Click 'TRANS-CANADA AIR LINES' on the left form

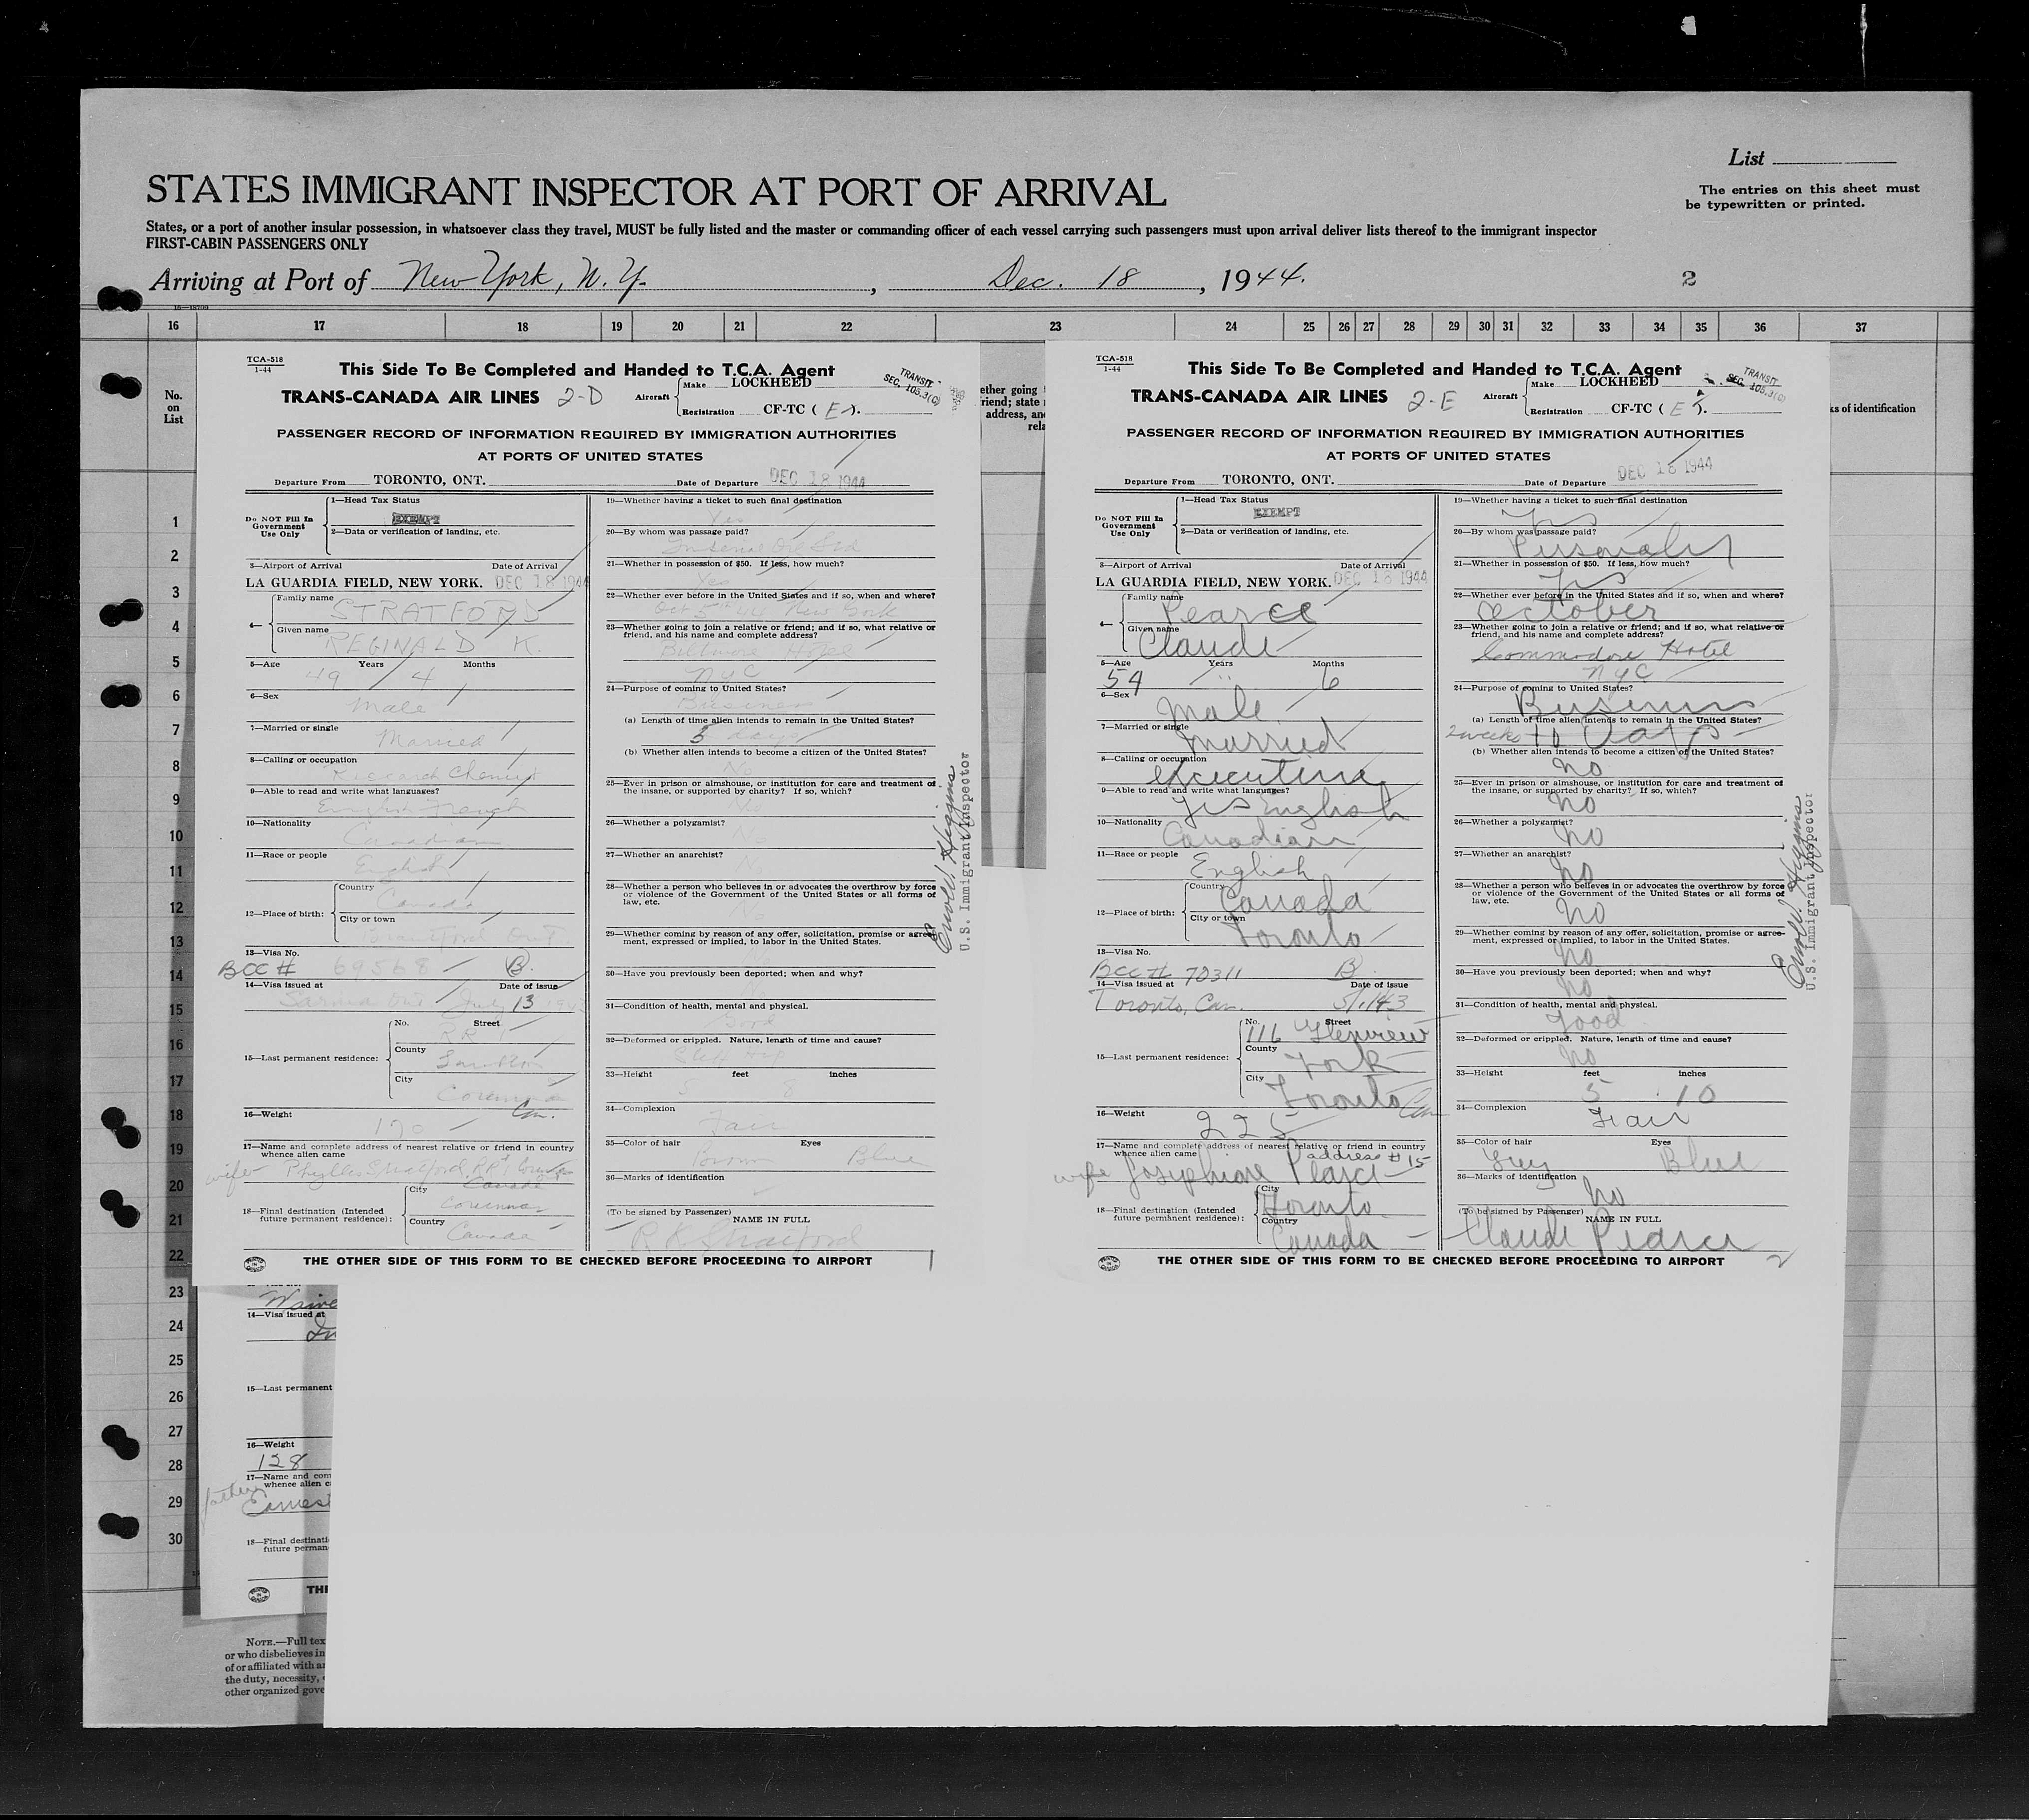coord(410,397)
